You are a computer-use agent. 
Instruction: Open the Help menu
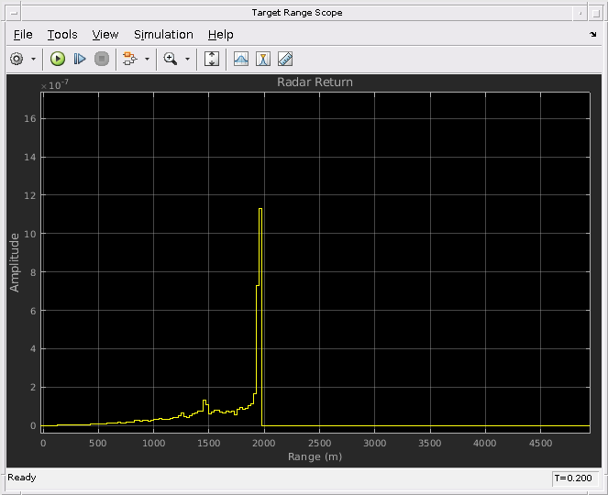[220, 35]
